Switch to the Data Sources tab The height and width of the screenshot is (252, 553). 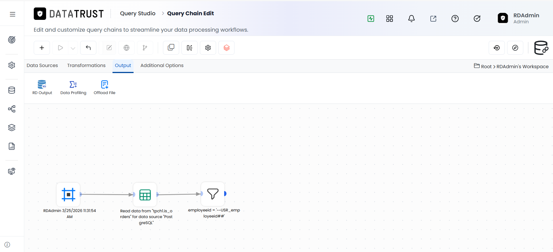click(x=42, y=66)
